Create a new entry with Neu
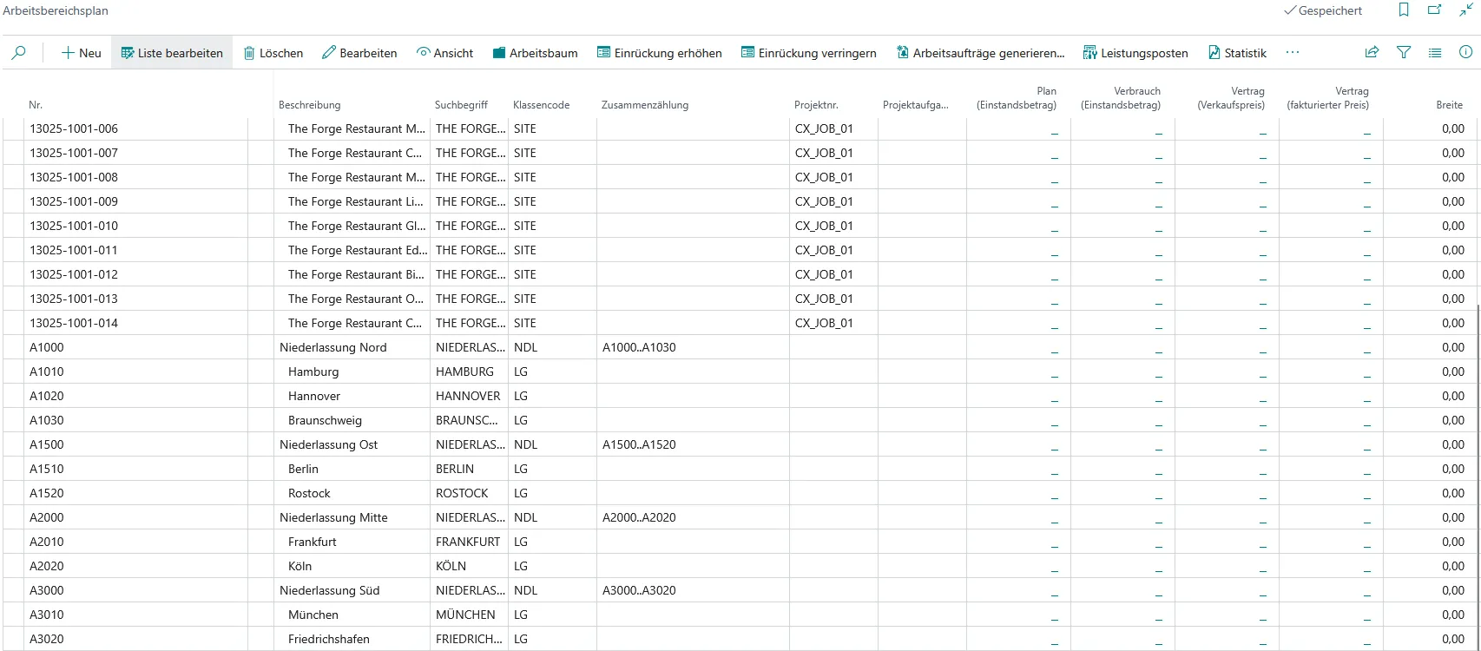Image resolution: width=1481 pixels, height=651 pixels. coord(81,53)
